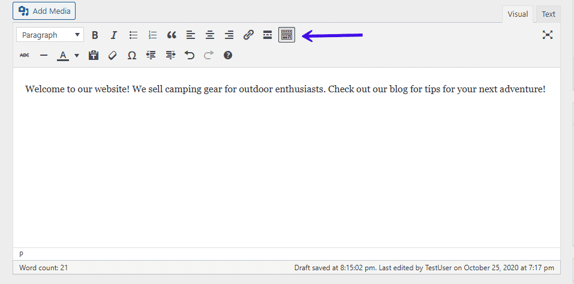This screenshot has height=284, width=574.
Task: Apply the current text color
Action: pos(63,55)
